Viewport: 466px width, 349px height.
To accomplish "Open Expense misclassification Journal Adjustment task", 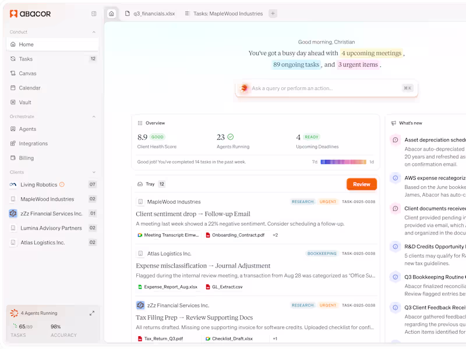I will 203,266.
